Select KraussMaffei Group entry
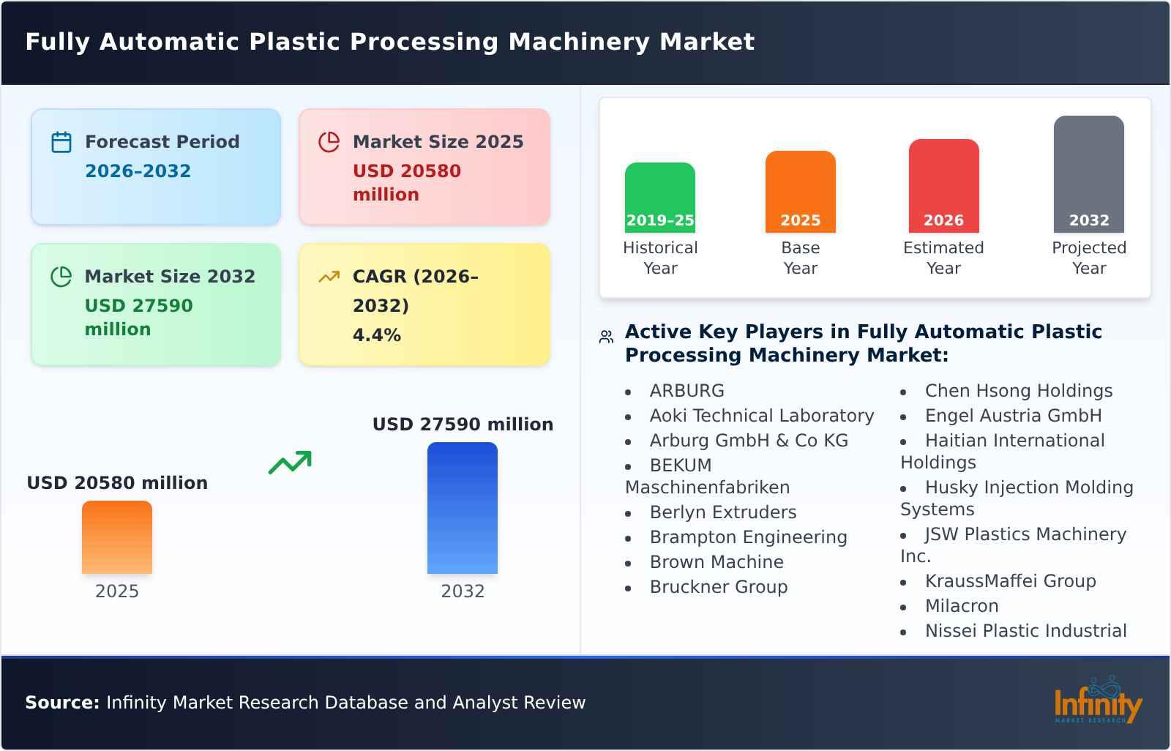Image resolution: width=1171 pixels, height=751 pixels. pos(1011,581)
